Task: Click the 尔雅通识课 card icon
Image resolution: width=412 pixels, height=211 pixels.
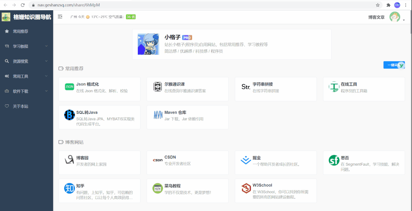Action: coord(158,87)
